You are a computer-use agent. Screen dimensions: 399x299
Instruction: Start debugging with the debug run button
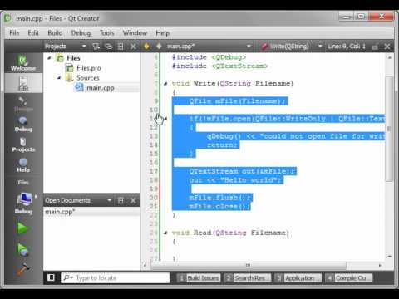click(x=22, y=249)
